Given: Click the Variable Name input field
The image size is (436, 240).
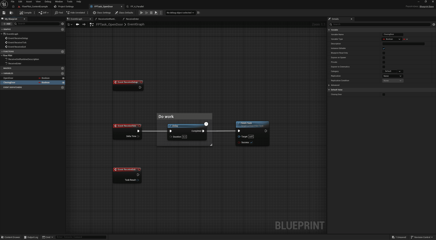Looking at the screenshot, I should (392, 35).
